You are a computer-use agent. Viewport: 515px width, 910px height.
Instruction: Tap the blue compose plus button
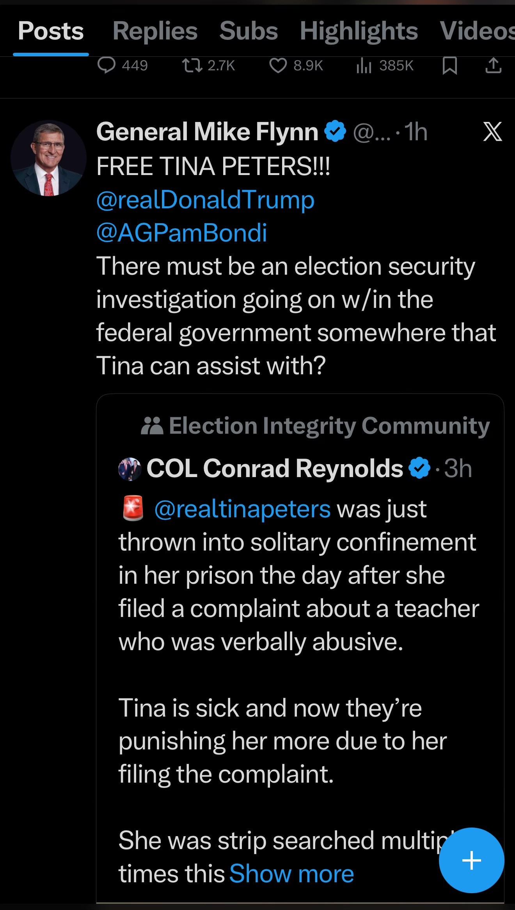[471, 860]
